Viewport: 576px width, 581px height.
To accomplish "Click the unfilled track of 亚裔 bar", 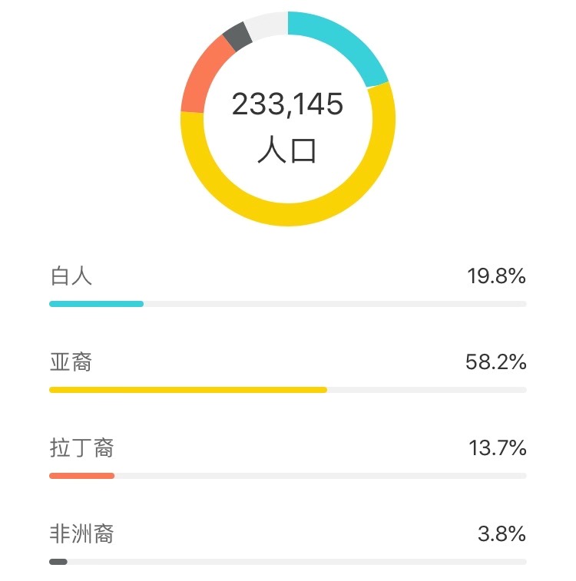I will tap(427, 390).
